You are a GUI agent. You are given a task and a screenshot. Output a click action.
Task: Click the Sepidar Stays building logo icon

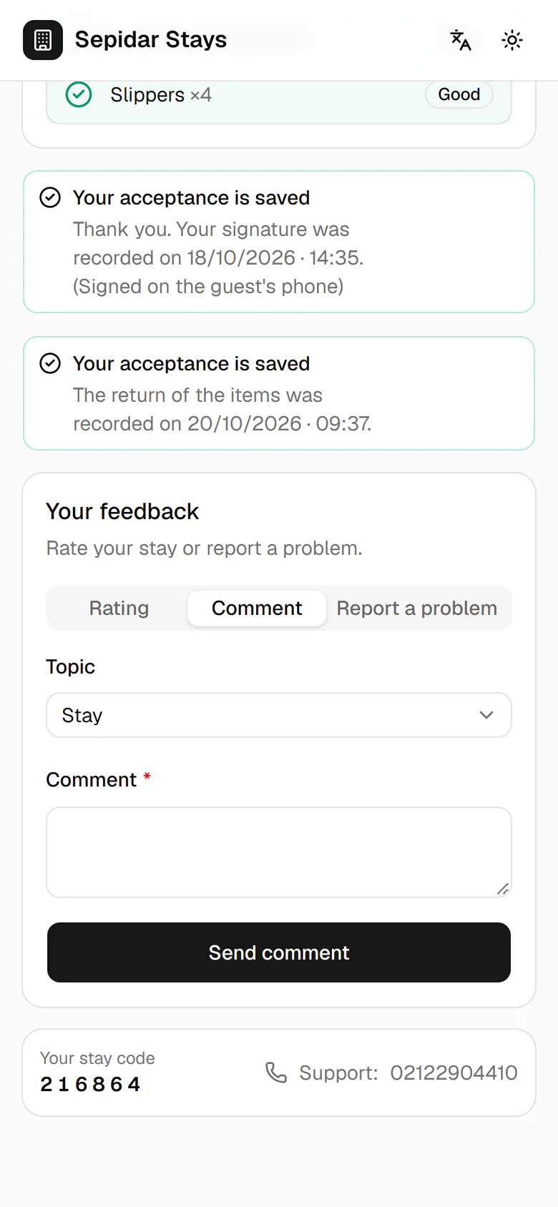pos(43,40)
